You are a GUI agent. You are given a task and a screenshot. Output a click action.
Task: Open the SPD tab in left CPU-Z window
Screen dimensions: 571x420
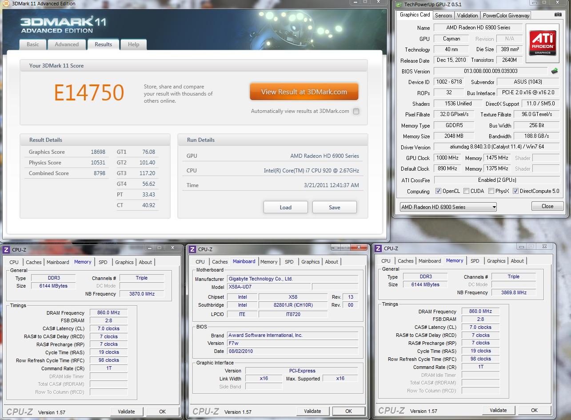[x=103, y=262]
